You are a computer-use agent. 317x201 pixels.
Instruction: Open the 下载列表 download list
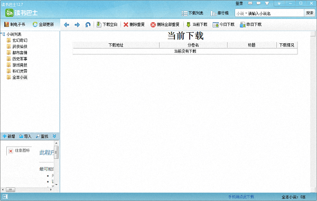pos(192,13)
